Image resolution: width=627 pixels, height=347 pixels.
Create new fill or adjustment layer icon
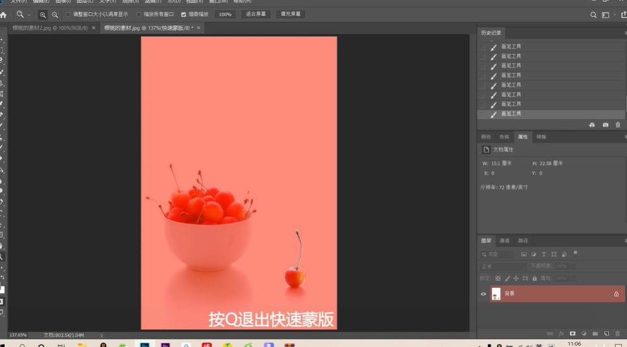click(584, 333)
